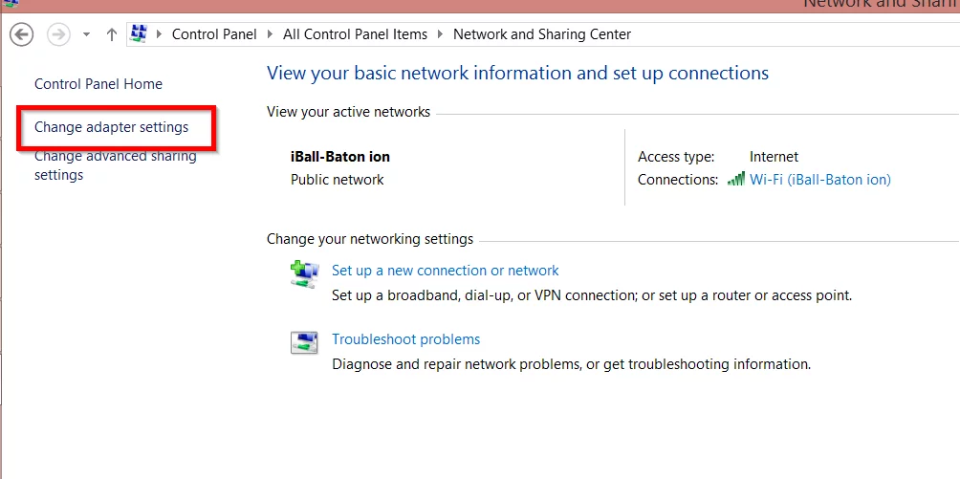The width and height of the screenshot is (960, 479).
Task: Select the Control Panel breadcrumb
Action: 214,34
